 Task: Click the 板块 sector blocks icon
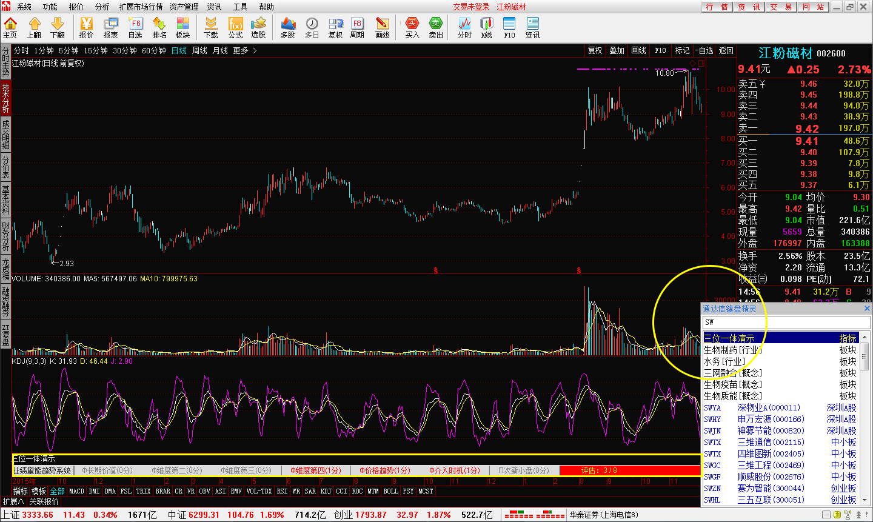point(182,28)
